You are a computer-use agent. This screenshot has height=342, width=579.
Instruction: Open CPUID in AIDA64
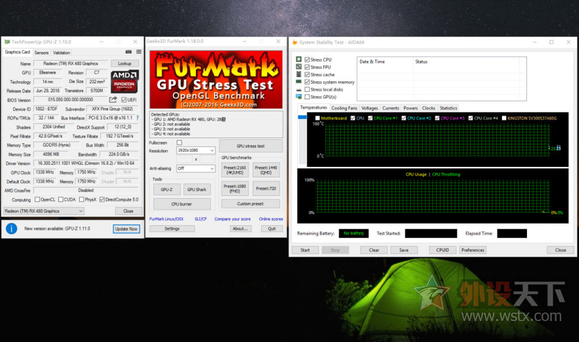[443, 250]
